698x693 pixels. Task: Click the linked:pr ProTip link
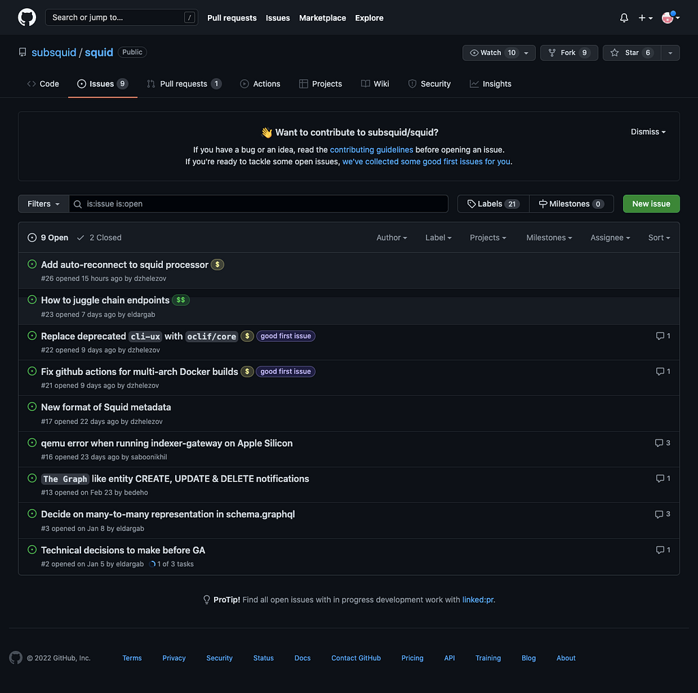(x=478, y=600)
